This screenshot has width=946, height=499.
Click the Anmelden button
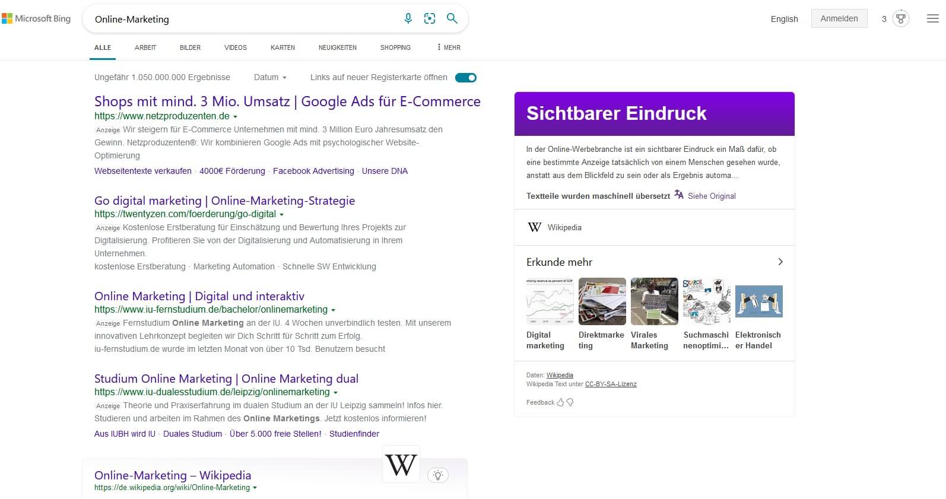(x=839, y=18)
